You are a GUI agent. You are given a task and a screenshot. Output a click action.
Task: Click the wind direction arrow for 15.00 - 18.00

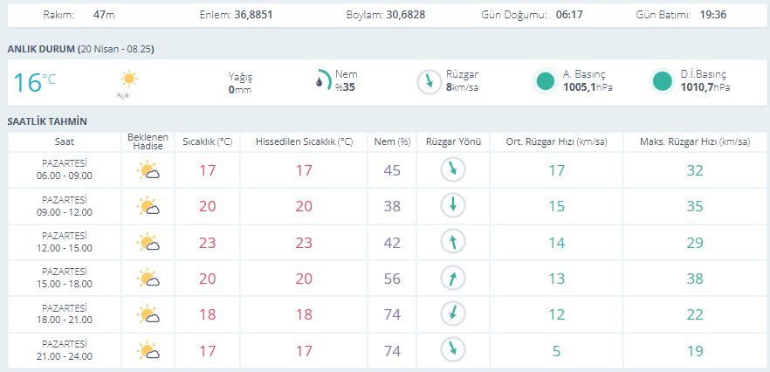(x=453, y=279)
